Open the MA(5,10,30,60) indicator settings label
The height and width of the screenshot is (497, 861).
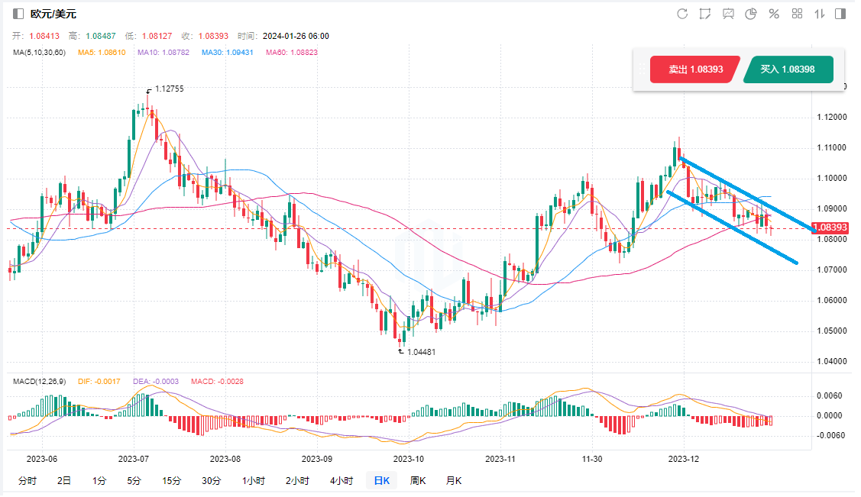(x=39, y=53)
